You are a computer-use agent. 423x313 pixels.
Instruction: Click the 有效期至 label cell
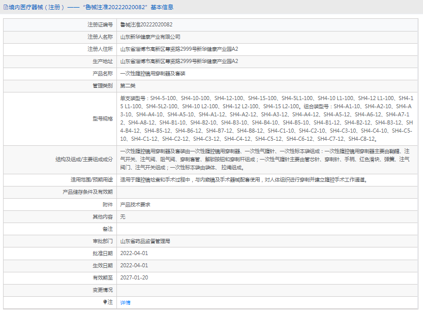[60, 277]
